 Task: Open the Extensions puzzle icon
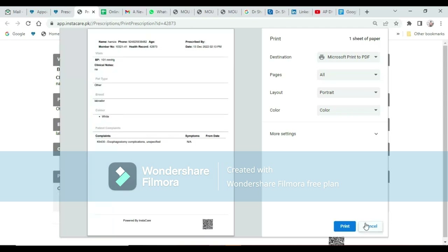coord(409,23)
